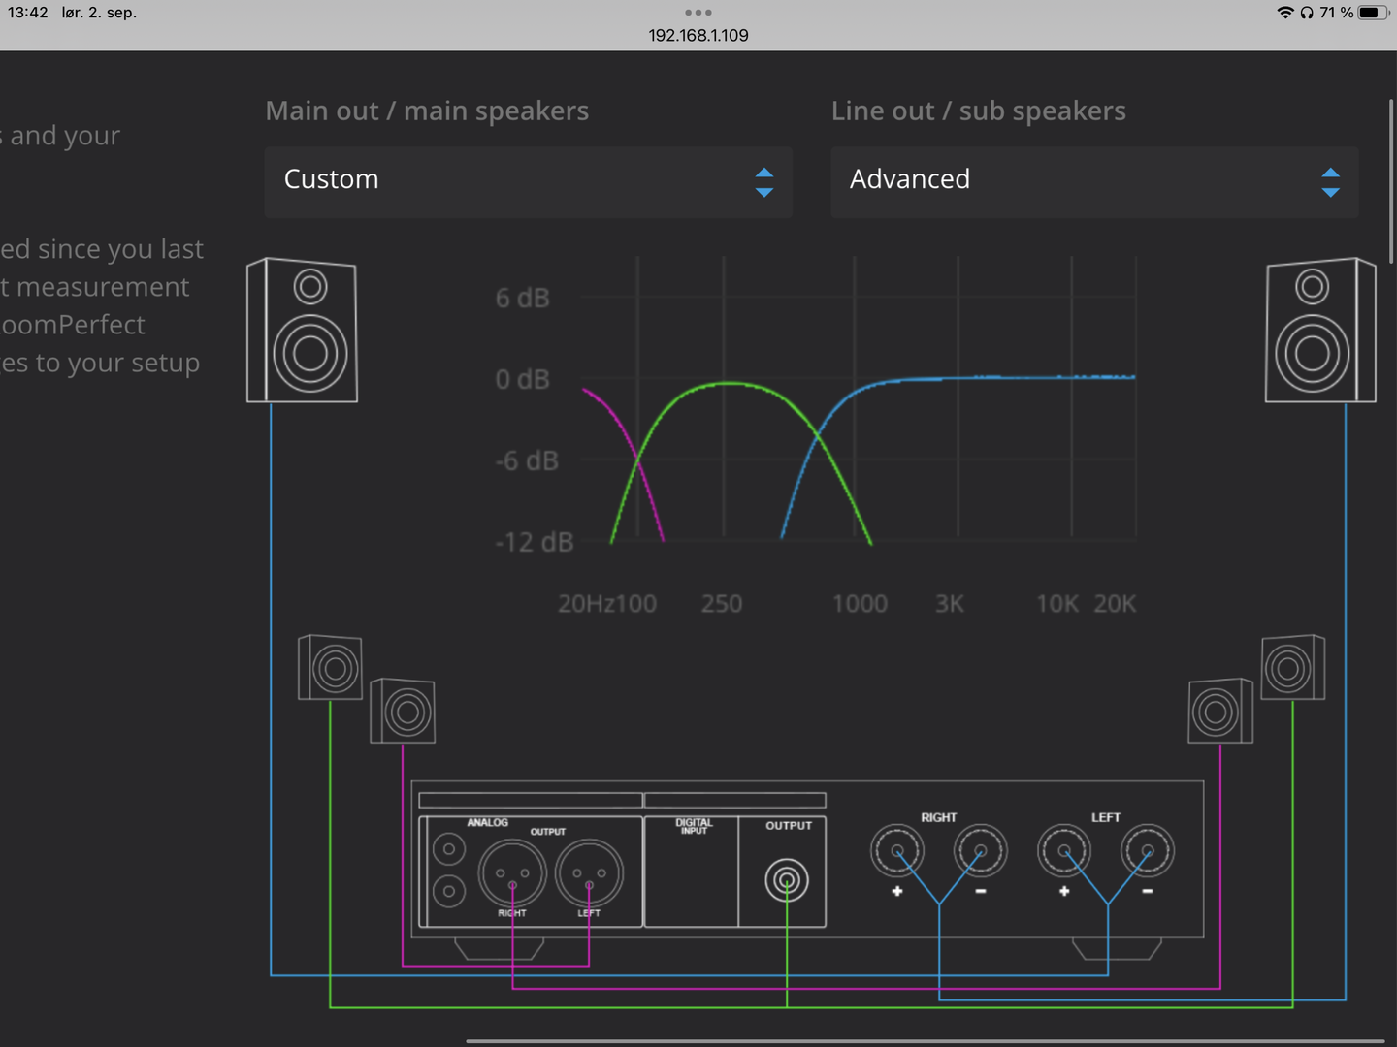The width and height of the screenshot is (1397, 1047).
Task: Click the analog output LEFT XLR connector
Action: (589, 872)
